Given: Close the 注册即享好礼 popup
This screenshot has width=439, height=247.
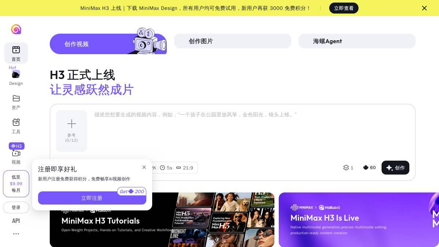Looking at the screenshot, I should [x=144, y=167].
